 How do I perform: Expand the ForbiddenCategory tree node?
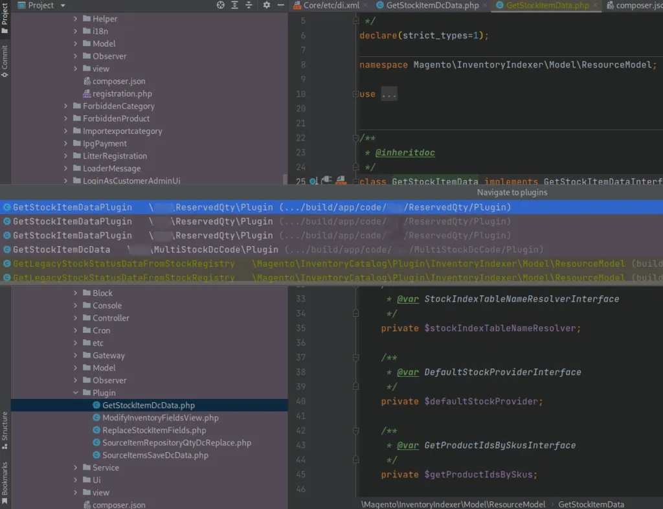point(65,106)
